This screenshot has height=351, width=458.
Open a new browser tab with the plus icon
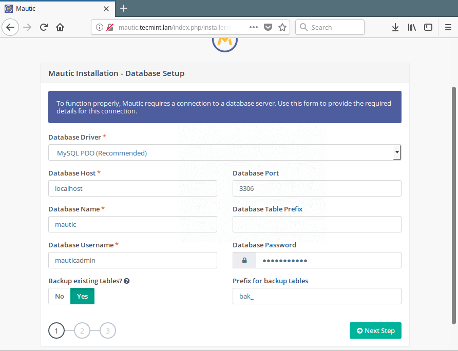point(124,8)
